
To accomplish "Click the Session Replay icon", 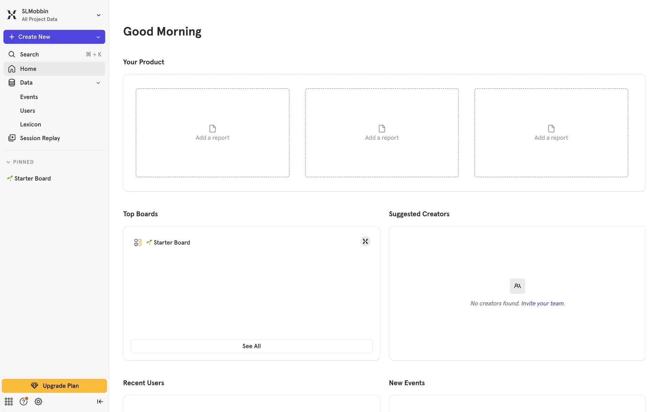I will click(x=12, y=138).
